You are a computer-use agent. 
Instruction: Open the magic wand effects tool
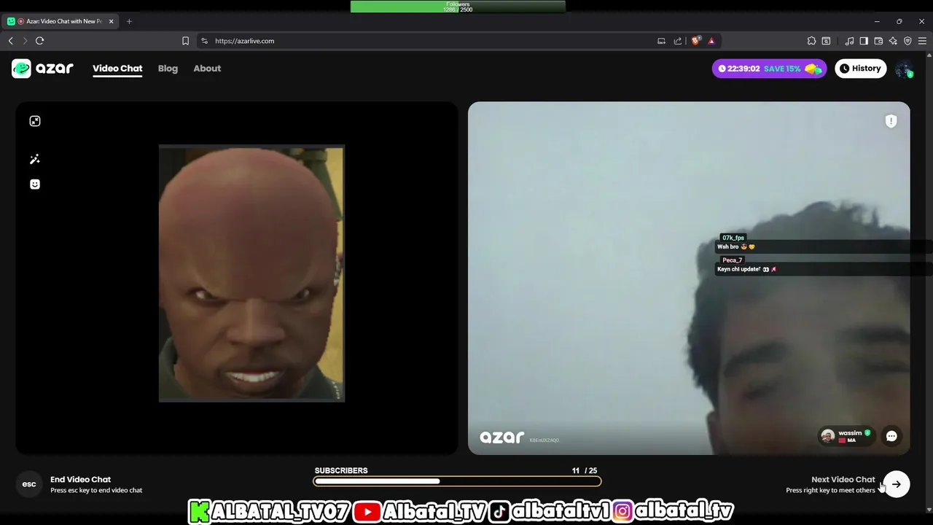[35, 159]
